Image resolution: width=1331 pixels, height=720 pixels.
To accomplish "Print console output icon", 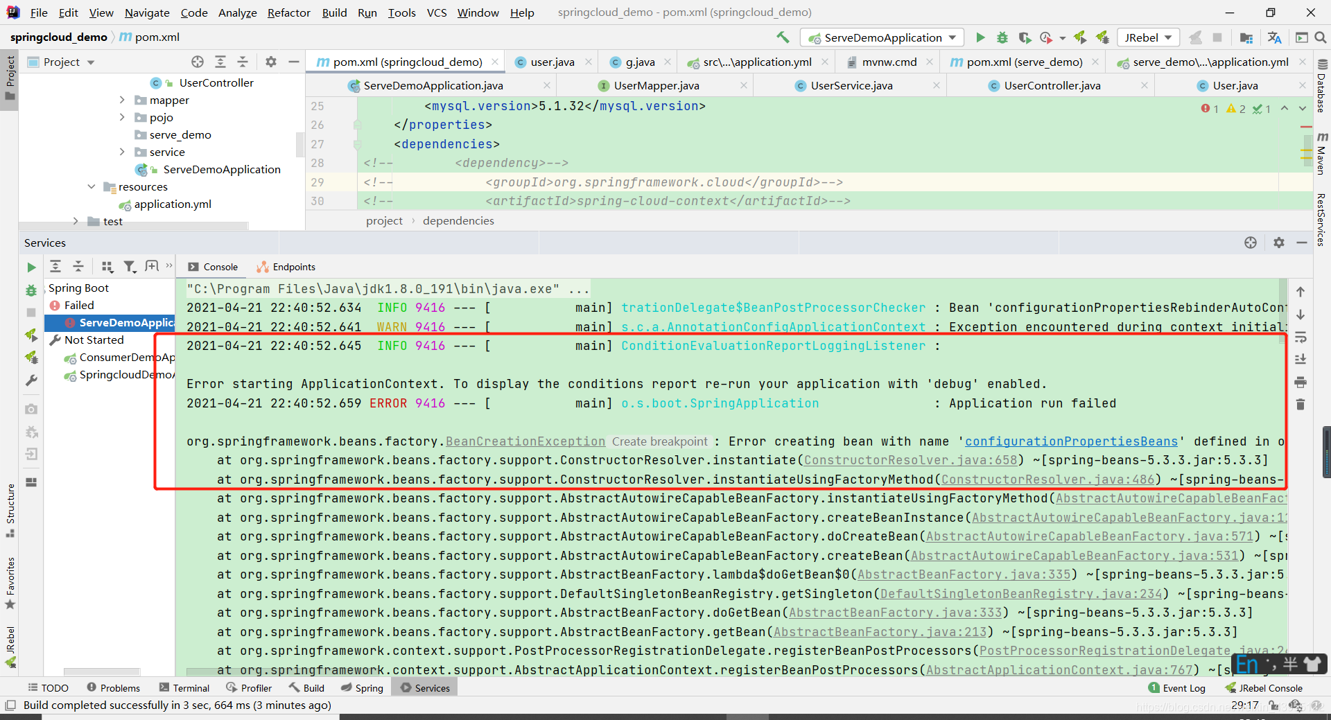I will pyautogui.click(x=1300, y=382).
